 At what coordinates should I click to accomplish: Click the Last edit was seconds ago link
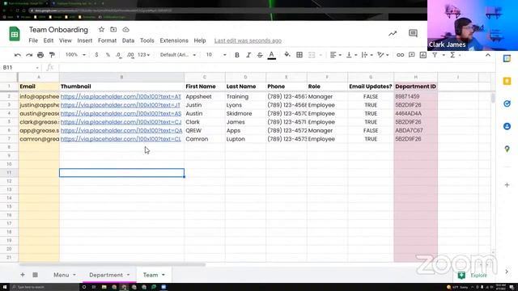248,40
